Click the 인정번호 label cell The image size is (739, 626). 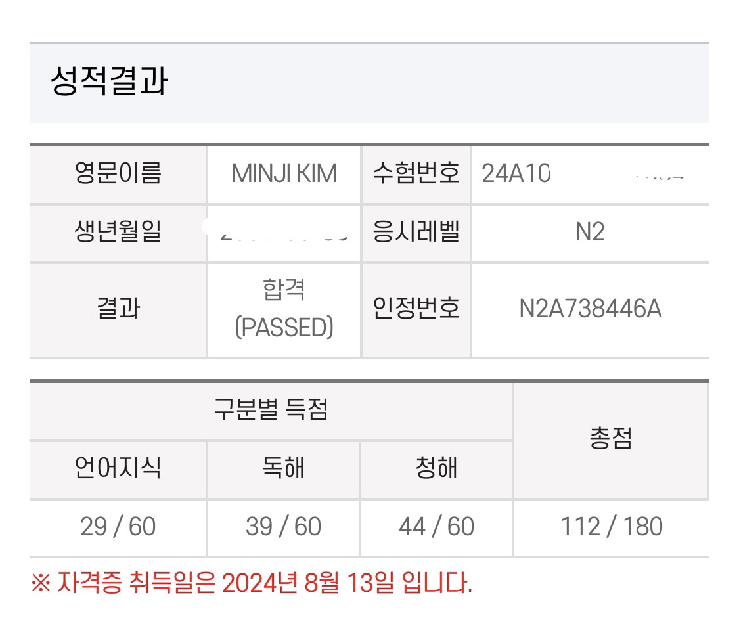tap(416, 309)
